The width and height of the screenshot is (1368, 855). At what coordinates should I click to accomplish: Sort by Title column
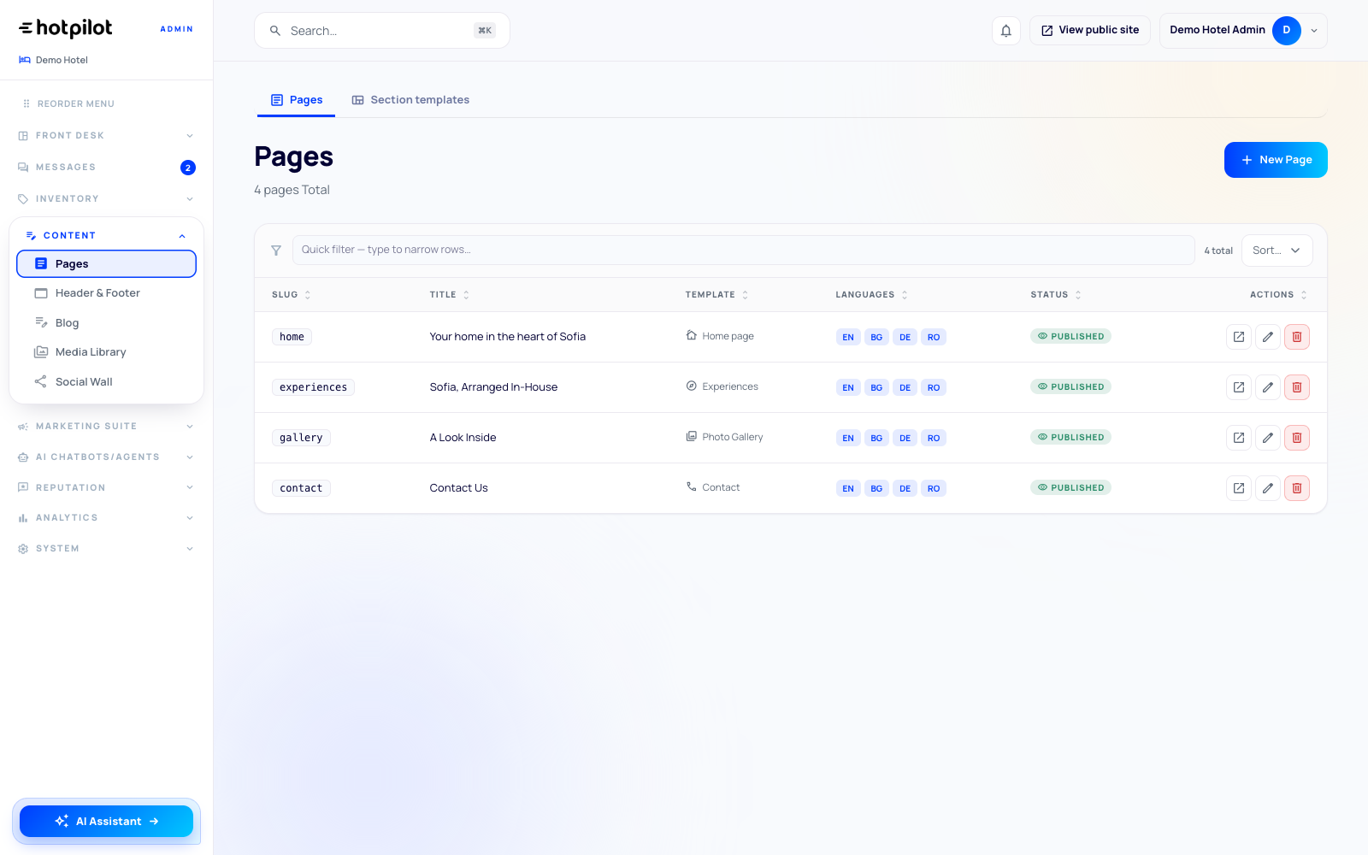450,295
